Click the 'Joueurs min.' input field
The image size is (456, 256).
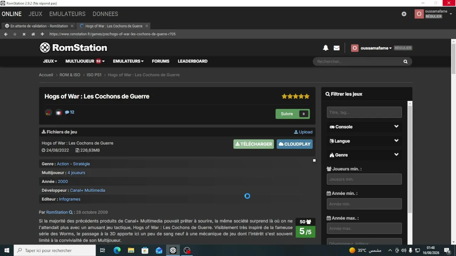(364, 179)
